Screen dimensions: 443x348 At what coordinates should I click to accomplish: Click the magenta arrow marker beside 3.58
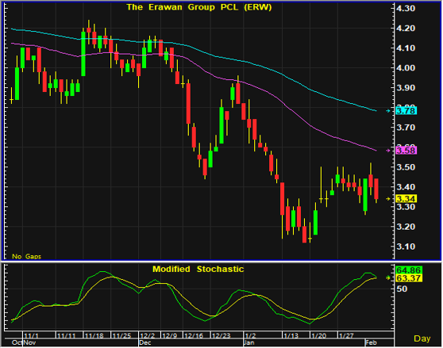point(388,151)
